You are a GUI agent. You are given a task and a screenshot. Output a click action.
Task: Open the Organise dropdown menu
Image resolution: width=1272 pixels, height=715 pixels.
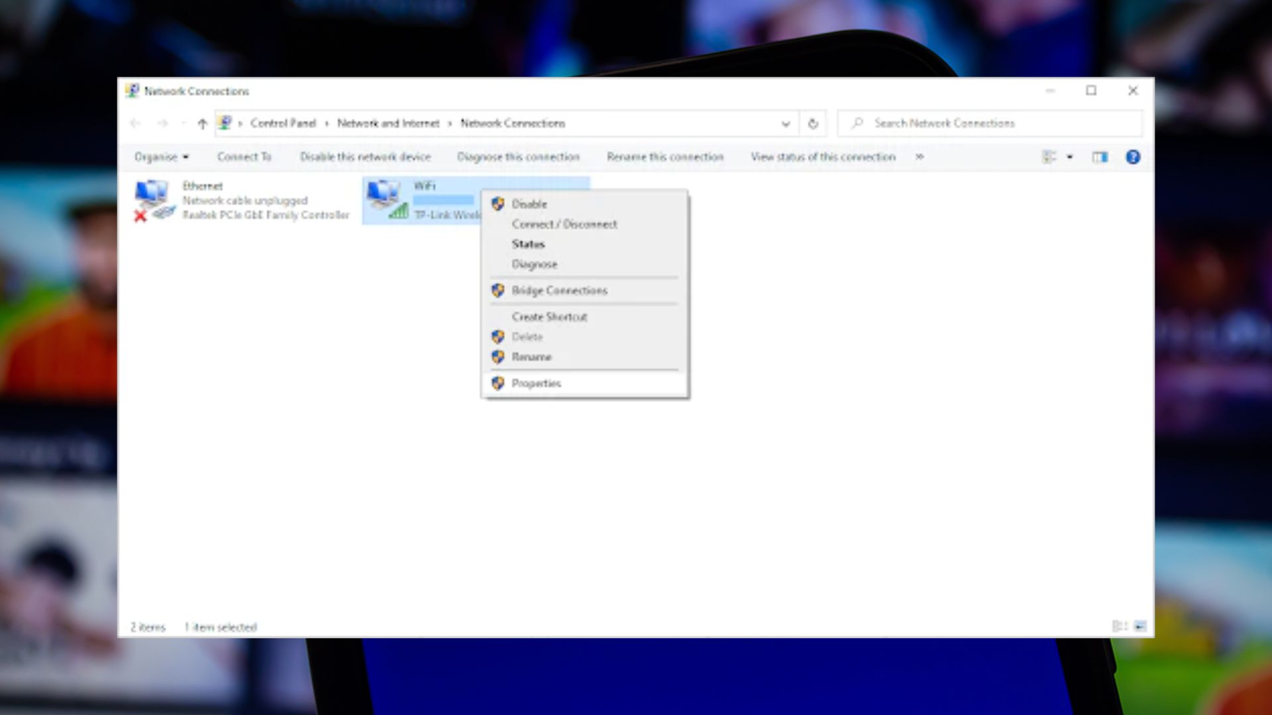click(x=161, y=157)
